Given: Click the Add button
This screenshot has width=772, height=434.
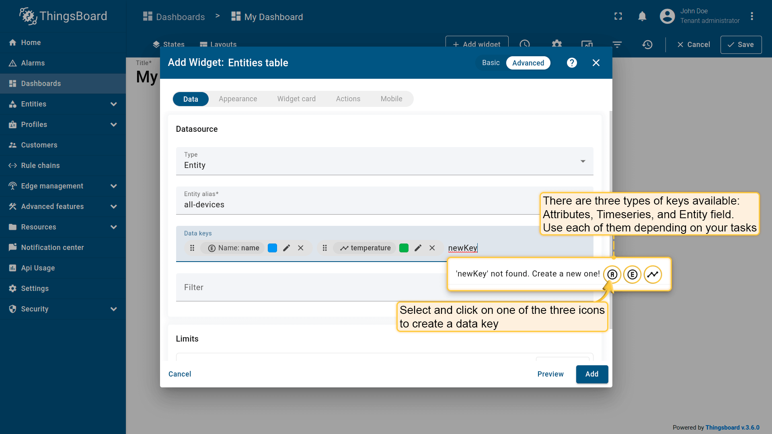Looking at the screenshot, I should tap(591, 374).
